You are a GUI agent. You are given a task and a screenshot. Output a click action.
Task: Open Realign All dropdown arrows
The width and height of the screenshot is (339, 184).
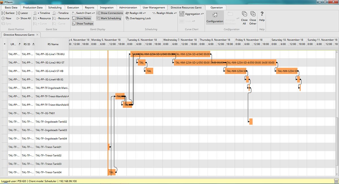[x=144, y=13]
